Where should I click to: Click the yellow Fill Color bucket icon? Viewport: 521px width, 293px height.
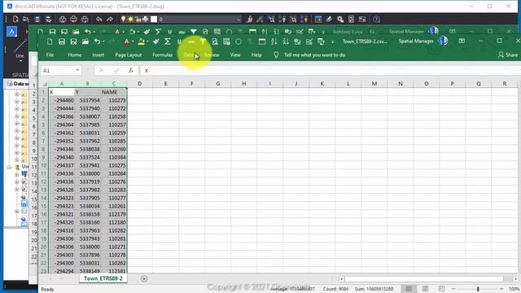coord(141,42)
